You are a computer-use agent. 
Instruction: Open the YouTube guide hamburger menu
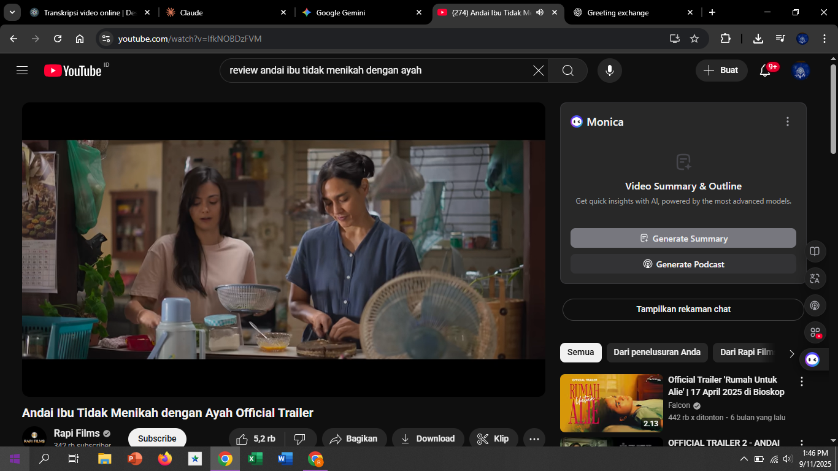pos(22,71)
